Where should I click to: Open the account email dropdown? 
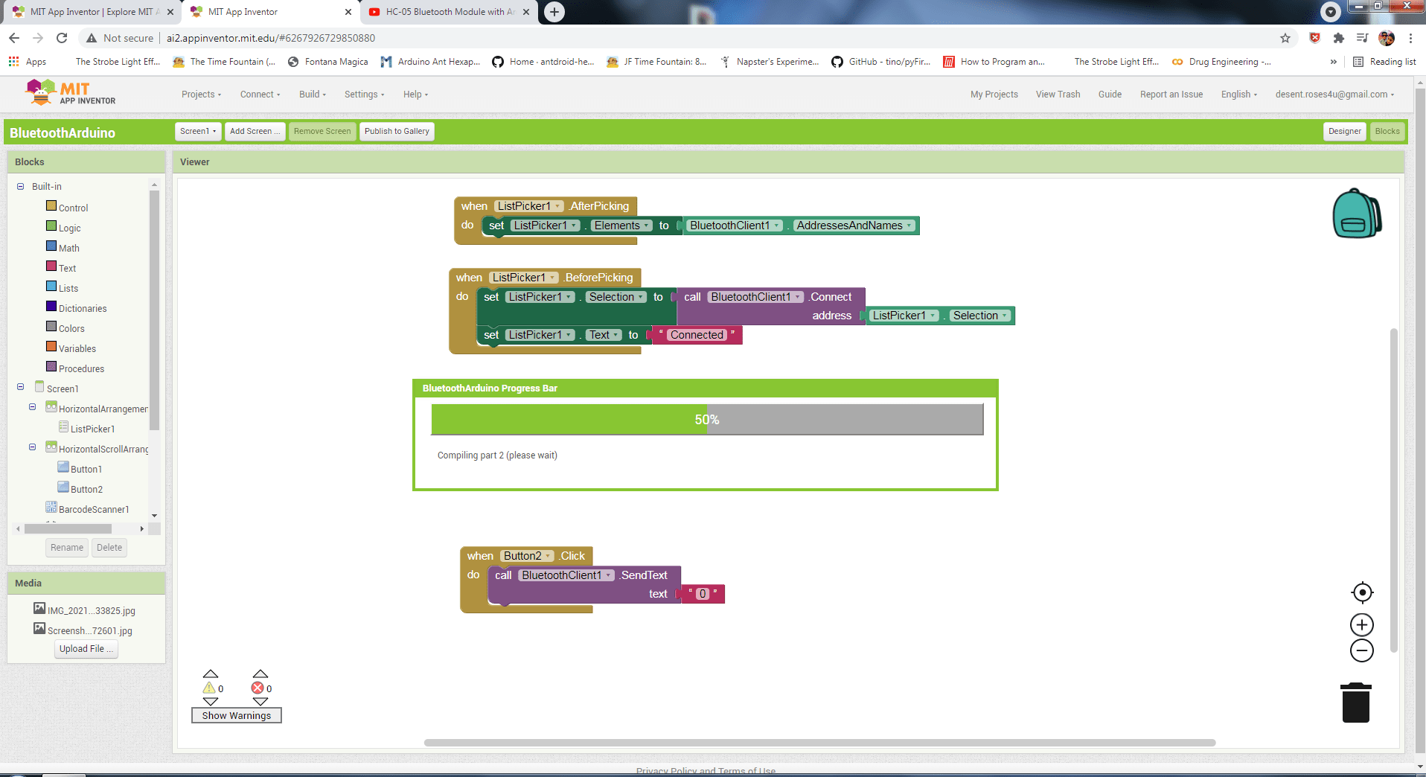[1334, 95]
